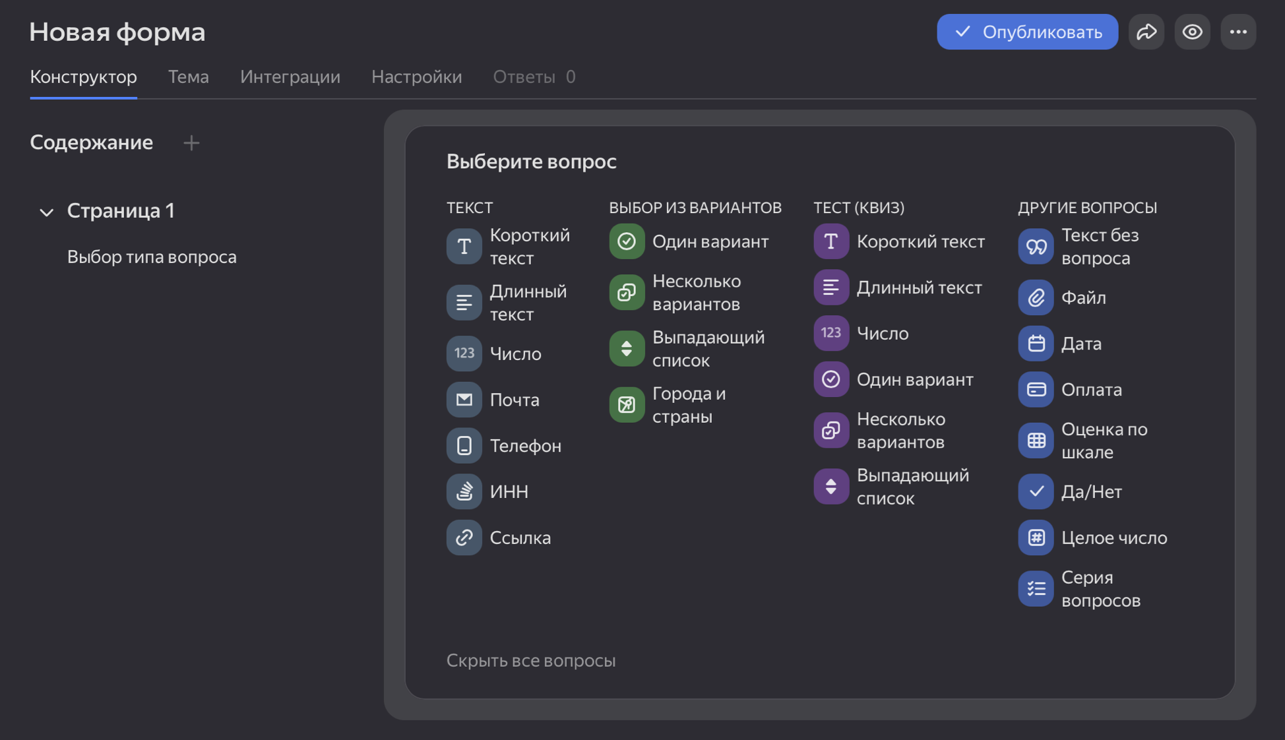Choose the Оценка по шкале grid icon
The image size is (1285, 740).
pos(1036,441)
